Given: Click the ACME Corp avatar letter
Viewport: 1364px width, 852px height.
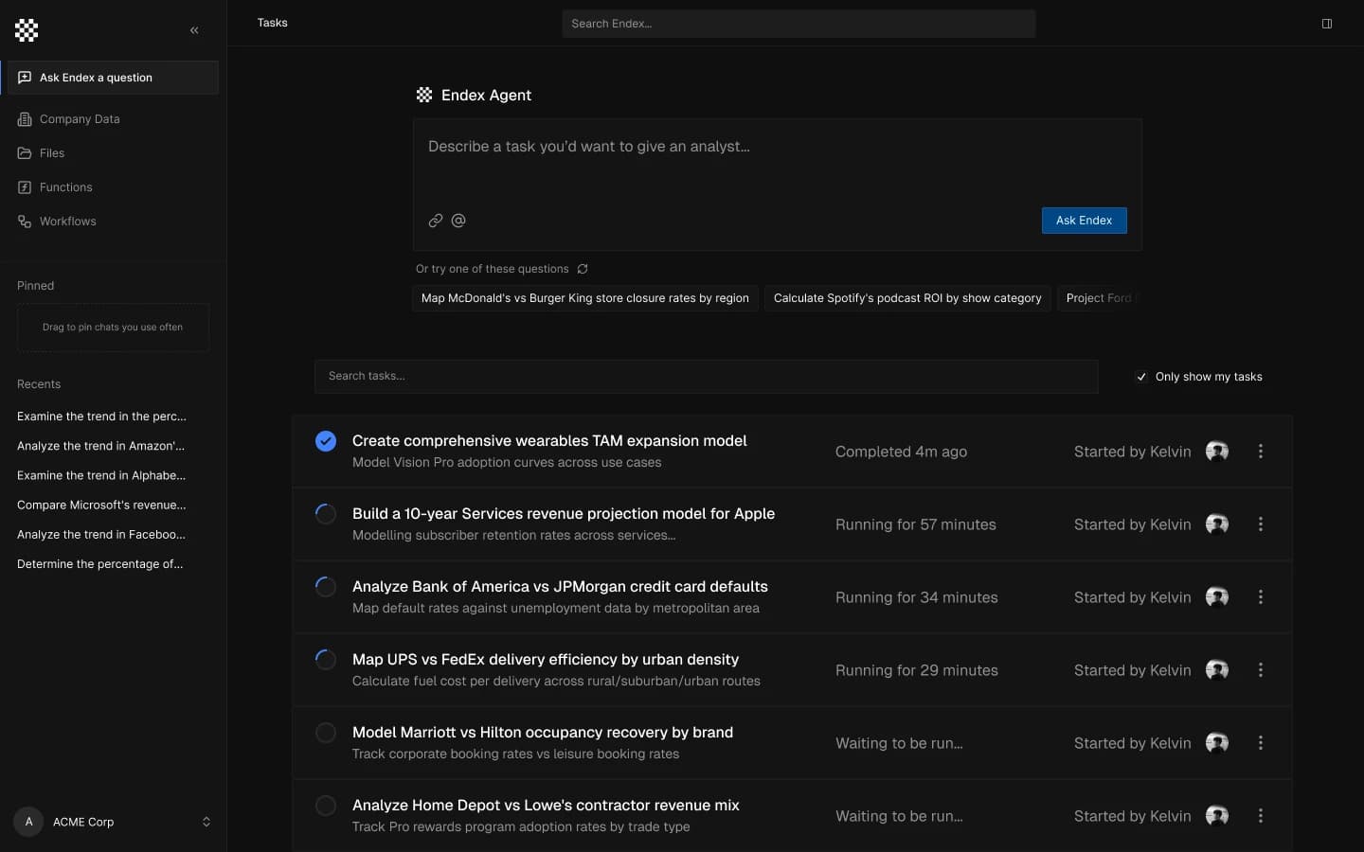Looking at the screenshot, I should coord(28,822).
